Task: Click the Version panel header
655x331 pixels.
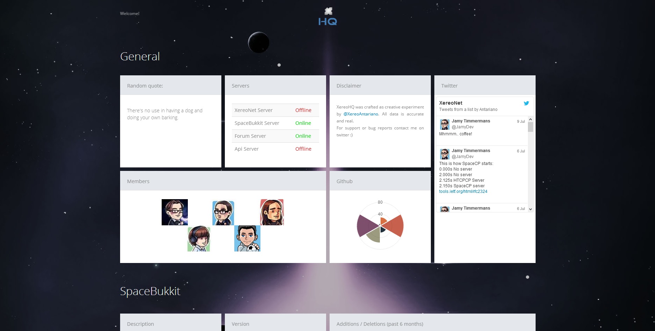Action: click(275, 323)
